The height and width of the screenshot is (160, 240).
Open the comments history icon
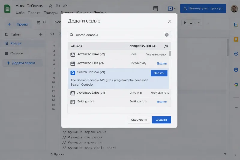(x=155, y=8)
